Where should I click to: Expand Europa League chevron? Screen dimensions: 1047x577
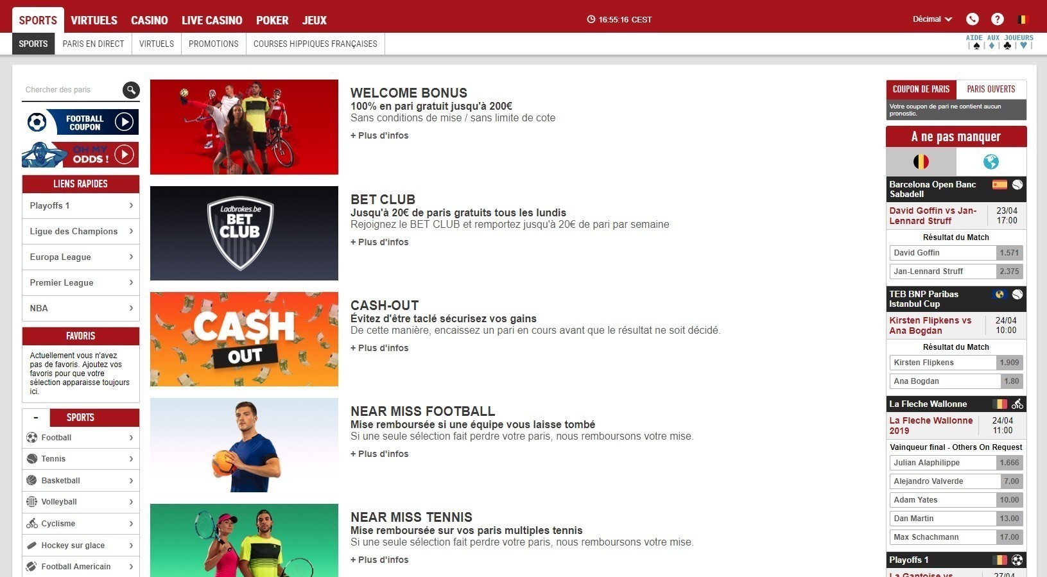pos(131,257)
